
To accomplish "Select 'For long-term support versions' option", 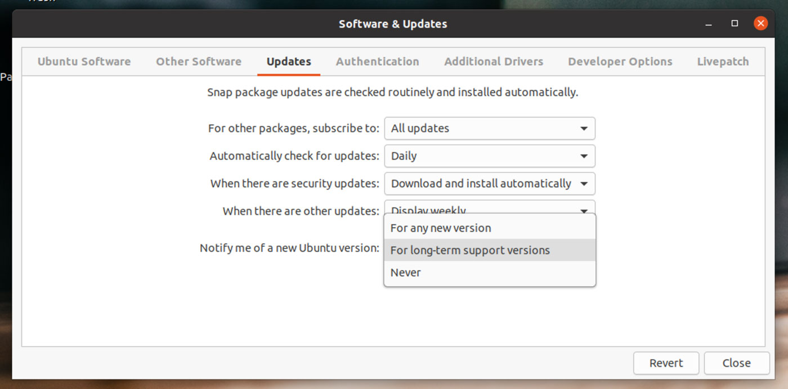I will (x=490, y=250).
